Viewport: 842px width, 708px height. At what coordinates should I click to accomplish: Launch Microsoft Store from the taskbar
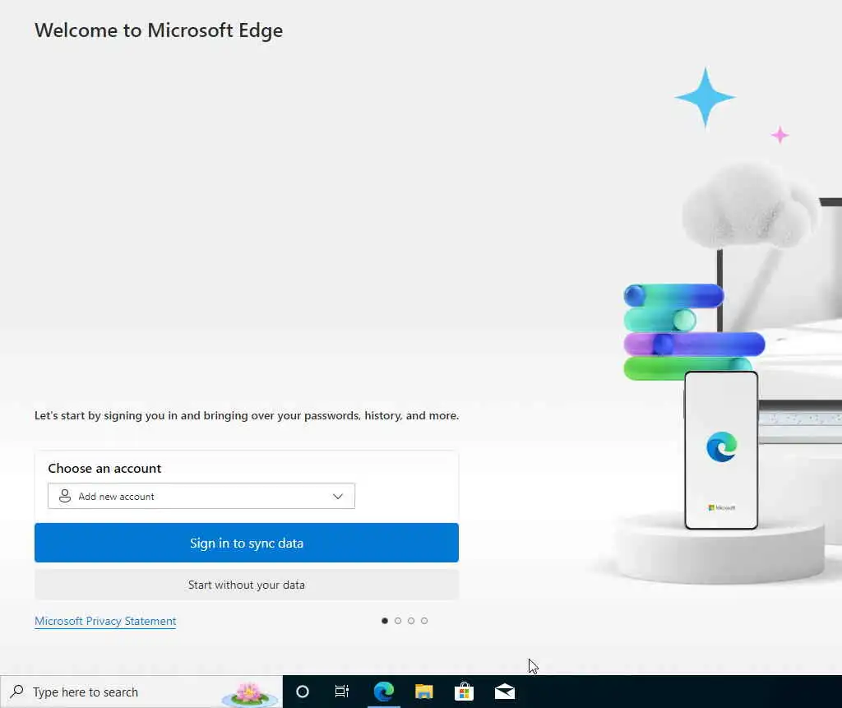[x=464, y=692]
